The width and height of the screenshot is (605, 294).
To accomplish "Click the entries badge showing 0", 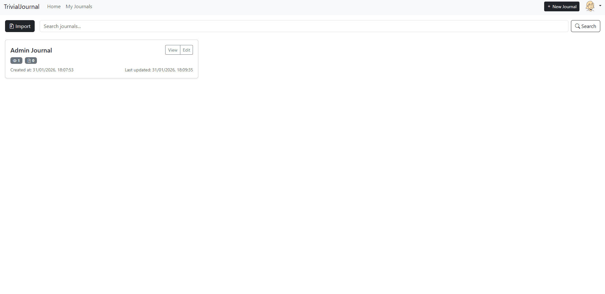I will (31, 61).
